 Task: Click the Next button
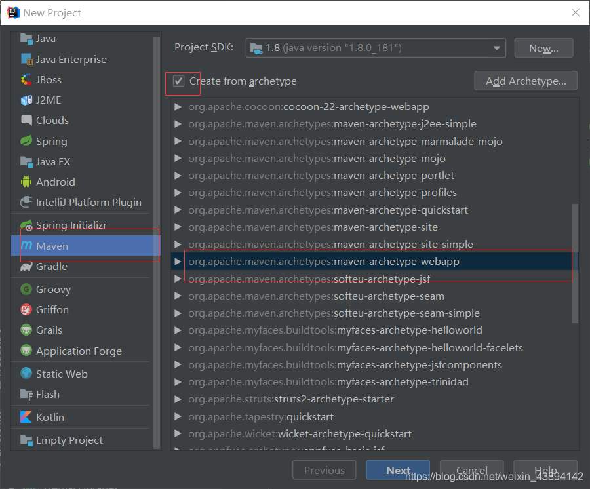click(398, 470)
